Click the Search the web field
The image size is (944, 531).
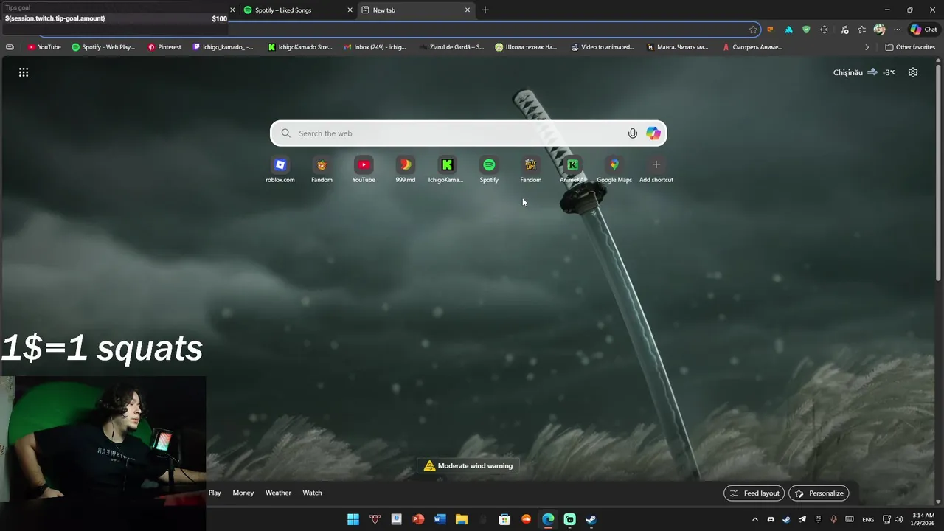pyautogui.click(x=468, y=133)
